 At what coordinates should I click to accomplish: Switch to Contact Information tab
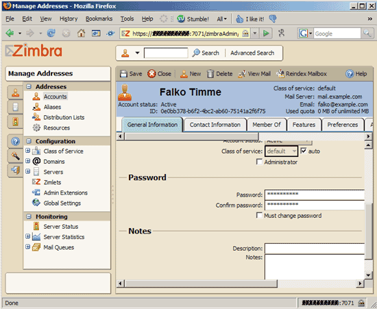pyautogui.click(x=215, y=125)
